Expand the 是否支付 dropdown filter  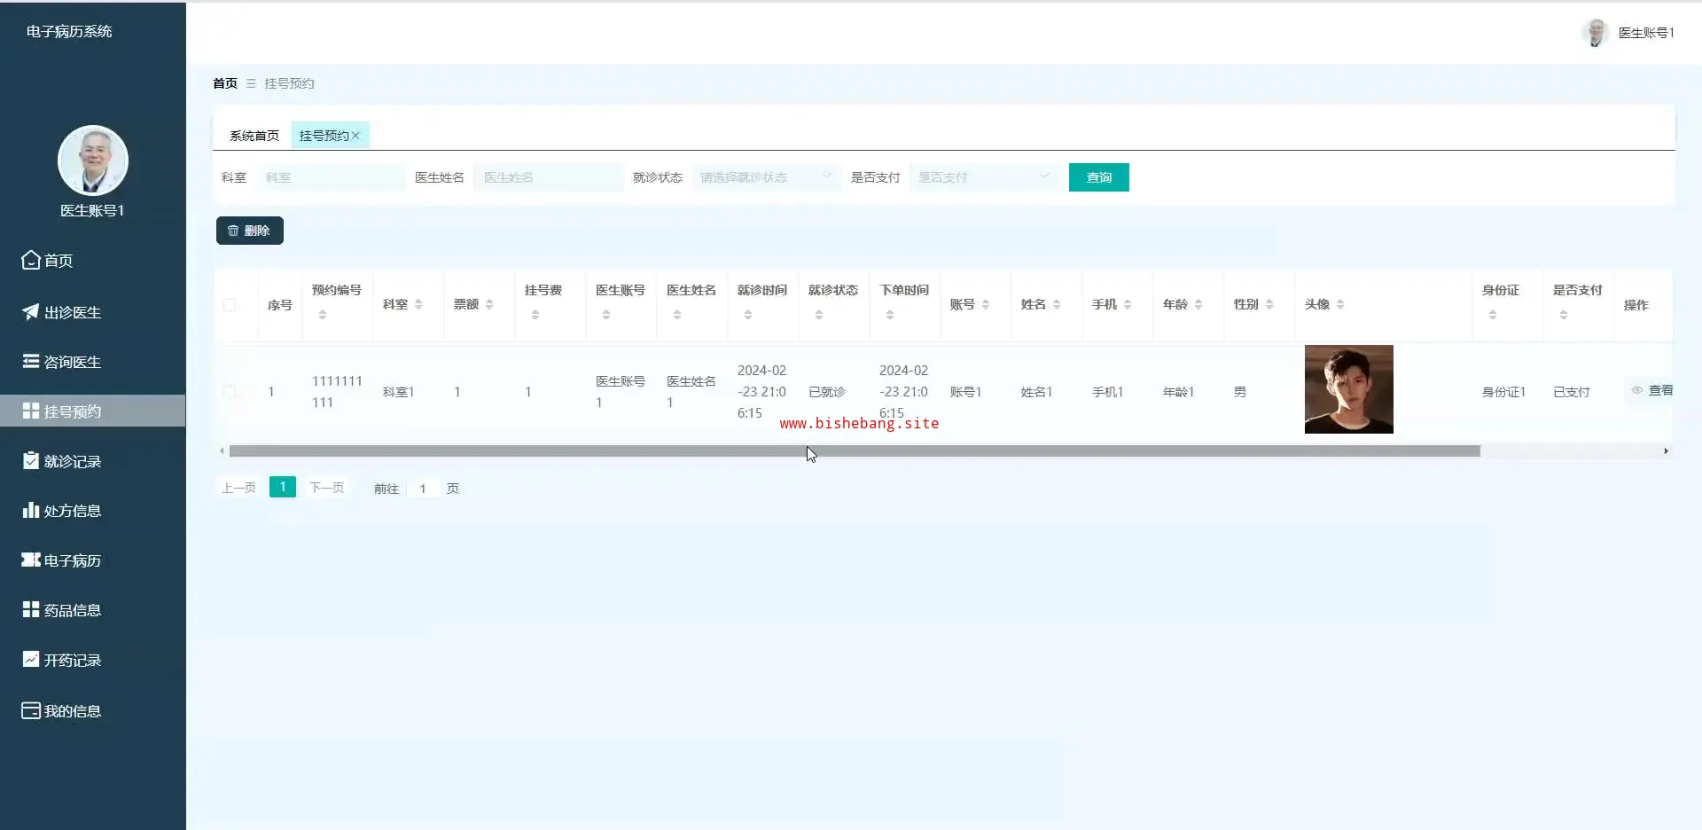(x=984, y=177)
